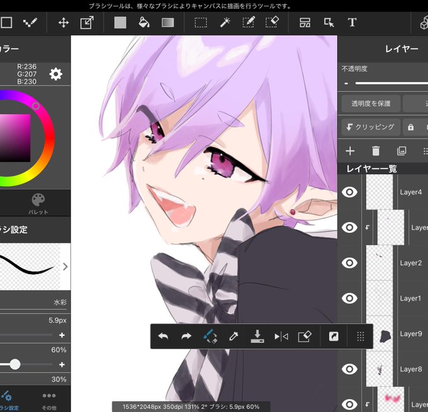Click Redo in the floating toolbar
428x412 pixels.
186,337
